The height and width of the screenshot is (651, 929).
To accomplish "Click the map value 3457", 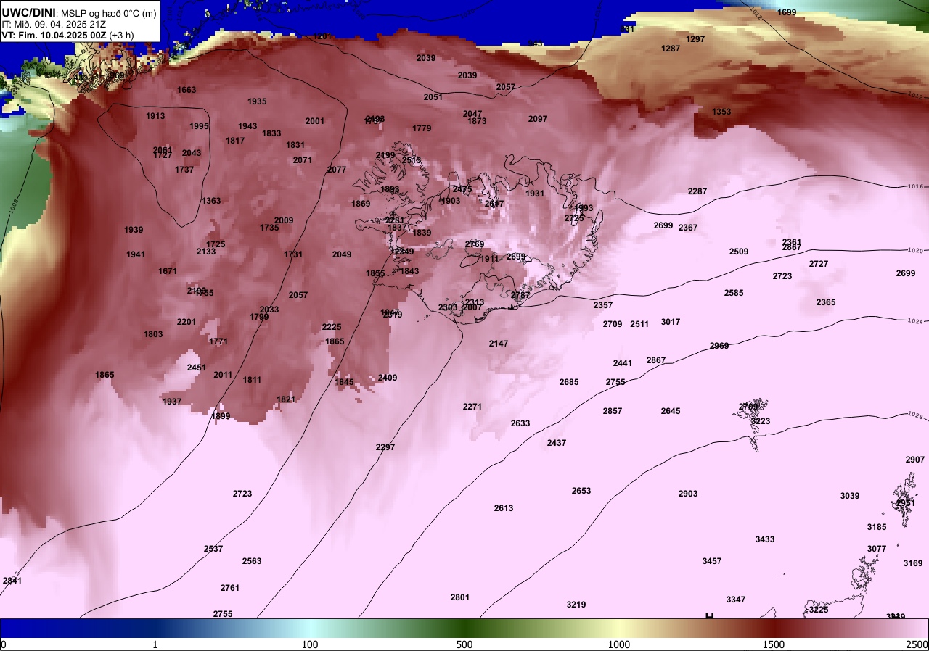I will (712, 561).
